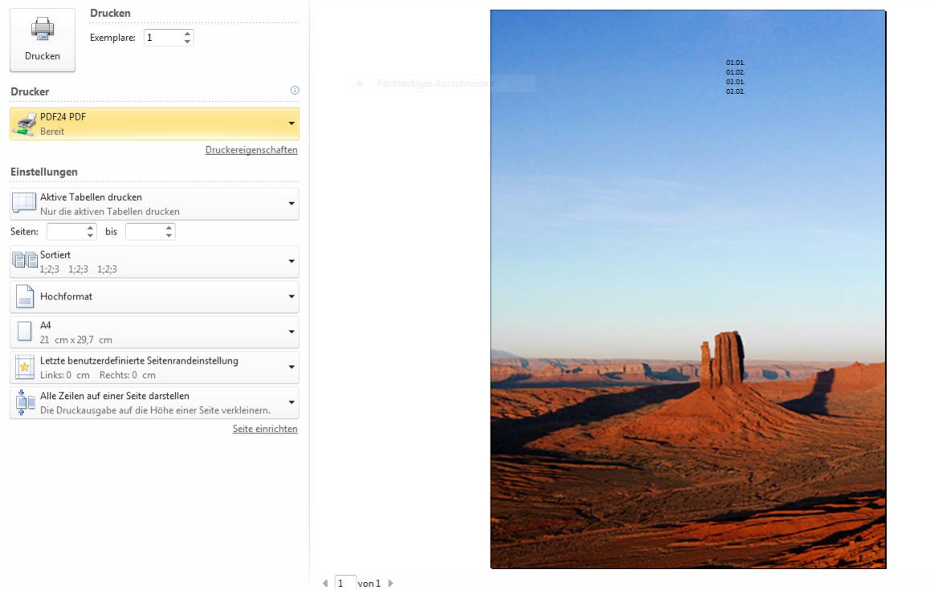Go to previous preview page arrow

[325, 584]
